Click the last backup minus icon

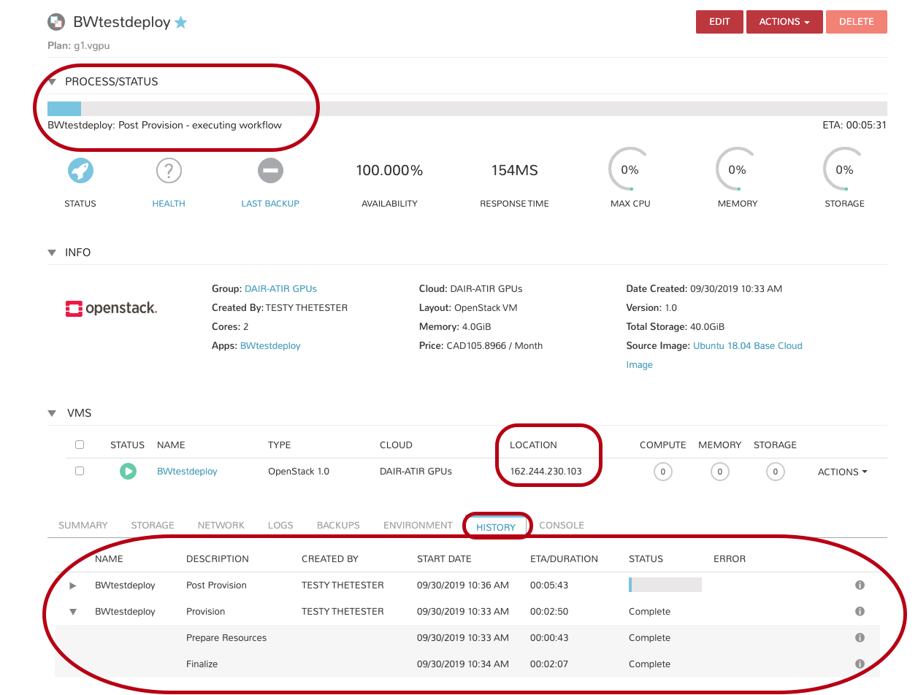(270, 171)
